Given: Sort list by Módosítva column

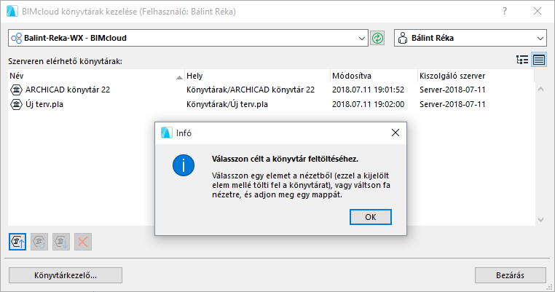Looking at the screenshot, I should tap(371, 75).
